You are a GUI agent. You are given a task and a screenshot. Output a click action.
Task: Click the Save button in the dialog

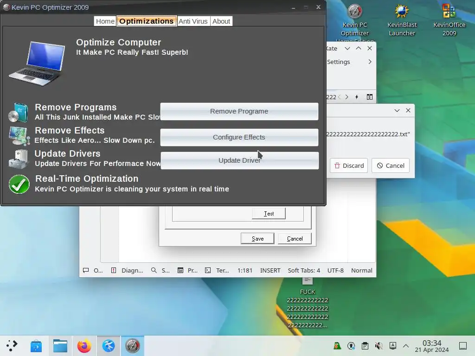(257, 239)
